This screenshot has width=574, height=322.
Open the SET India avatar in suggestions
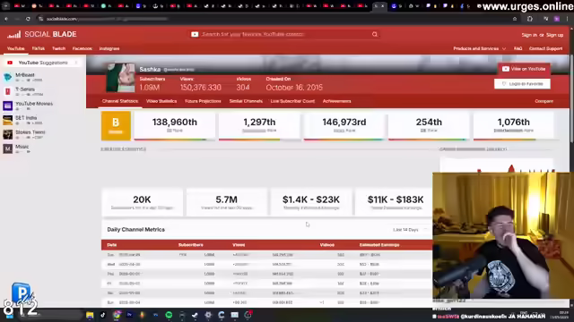coord(8,120)
